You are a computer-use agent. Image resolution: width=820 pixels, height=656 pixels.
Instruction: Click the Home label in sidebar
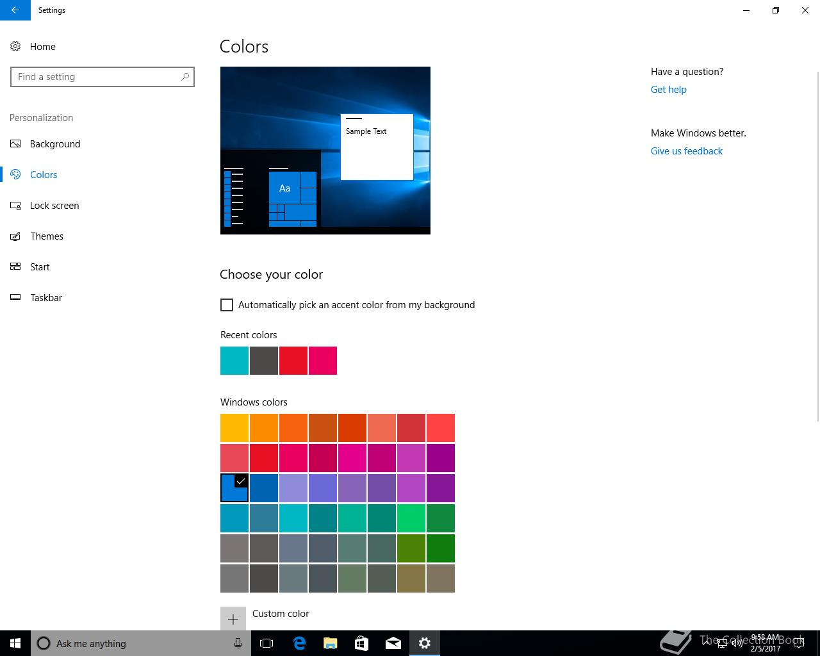[43, 47]
